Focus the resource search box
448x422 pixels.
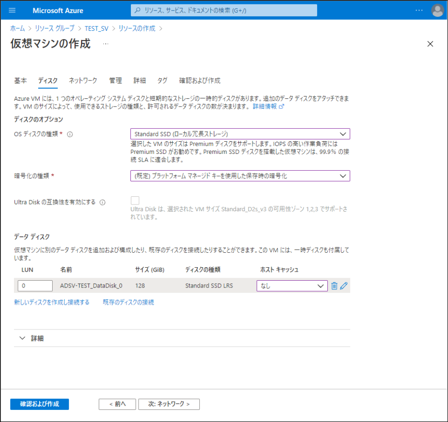pyautogui.click(x=224, y=11)
